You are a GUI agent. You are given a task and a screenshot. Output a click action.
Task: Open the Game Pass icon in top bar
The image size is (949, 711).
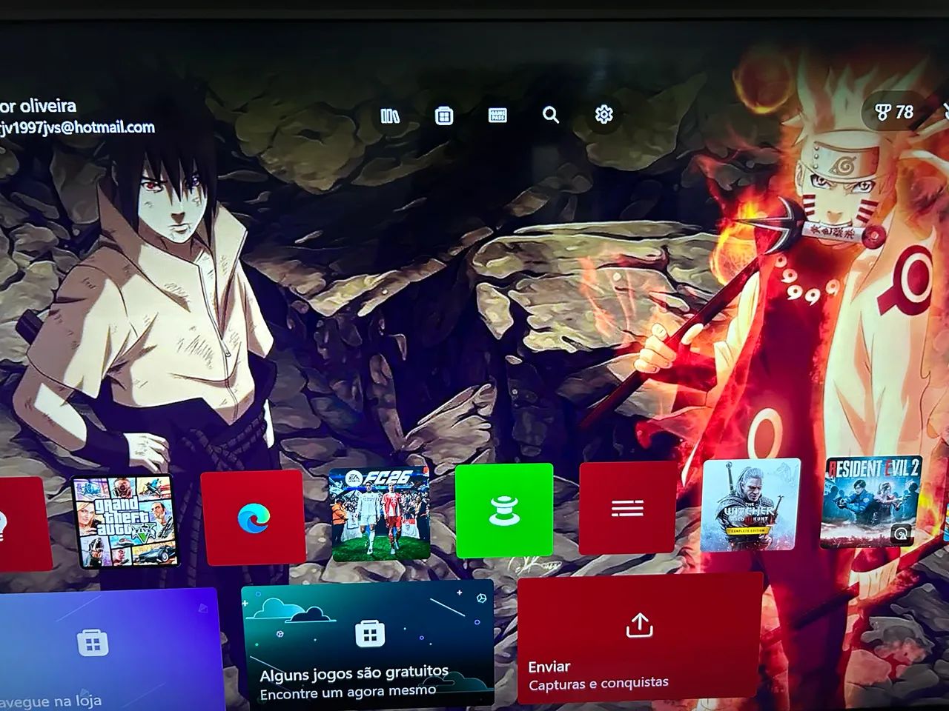(x=497, y=115)
